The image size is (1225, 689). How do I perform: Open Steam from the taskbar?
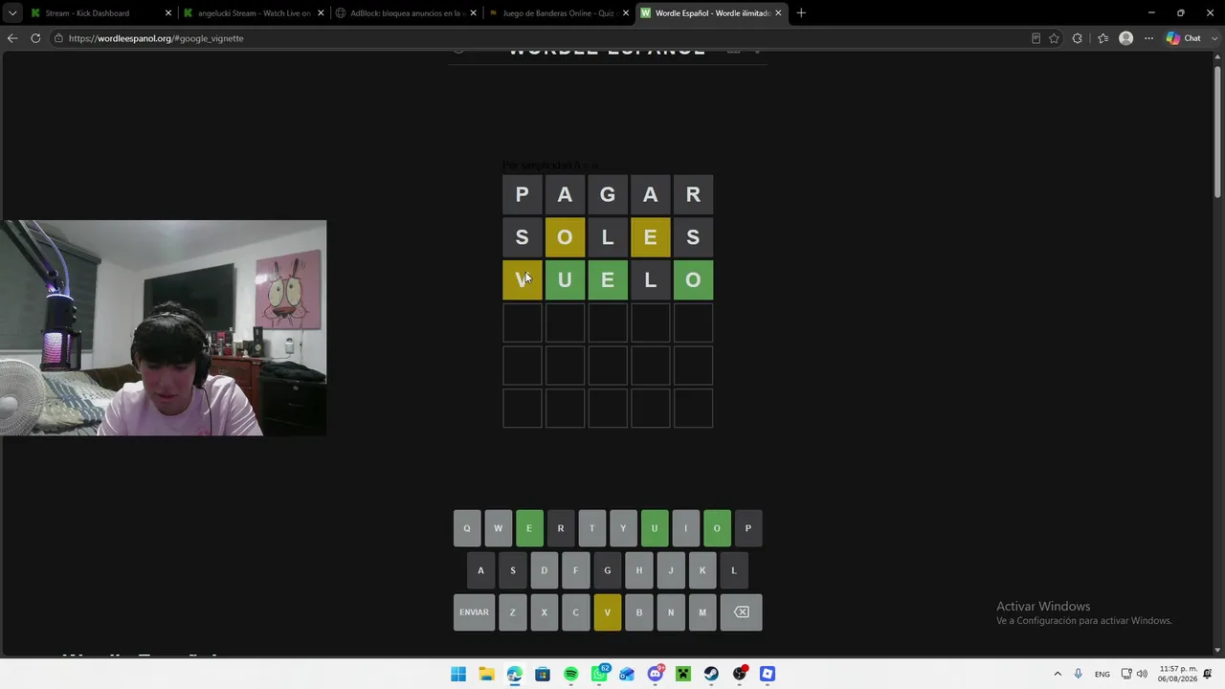[x=711, y=674]
